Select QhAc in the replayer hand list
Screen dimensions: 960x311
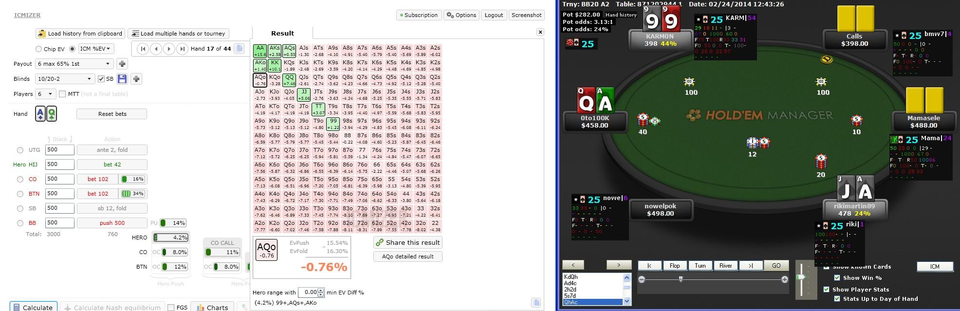coord(592,302)
